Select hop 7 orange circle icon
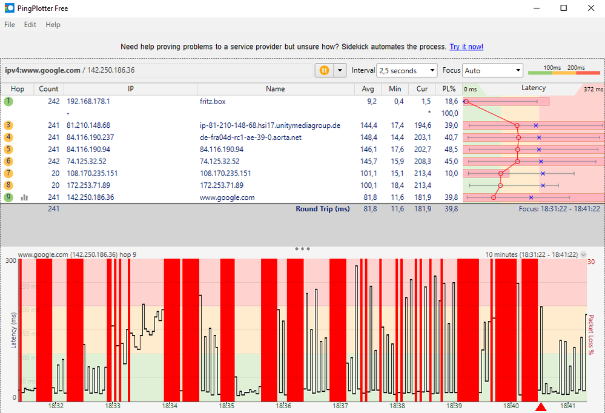The height and width of the screenshot is (413, 605). [8, 173]
